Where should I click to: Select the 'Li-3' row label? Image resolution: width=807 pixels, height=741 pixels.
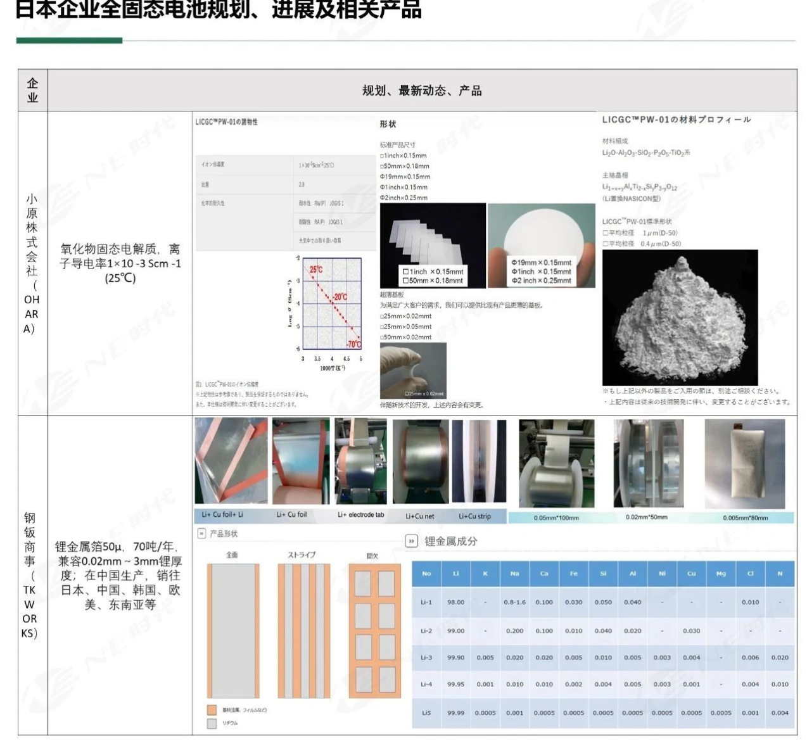pyautogui.click(x=426, y=657)
